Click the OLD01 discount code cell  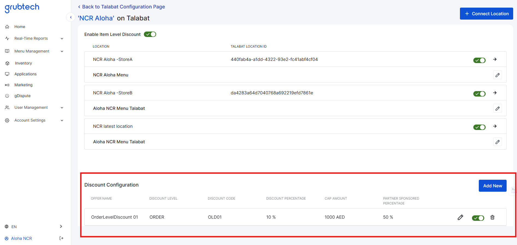[215, 217]
